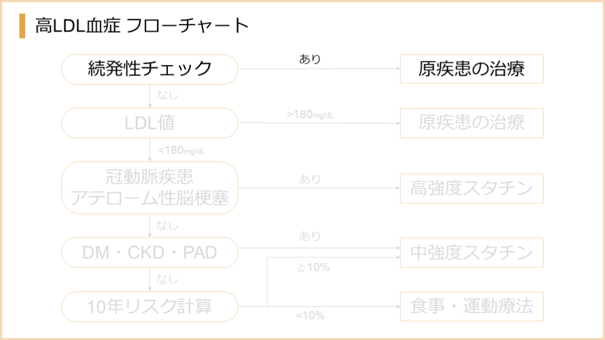This screenshot has height=340, width=605.
Task: Click the highlighted 原疾患の治療 box
Action: click(471, 69)
